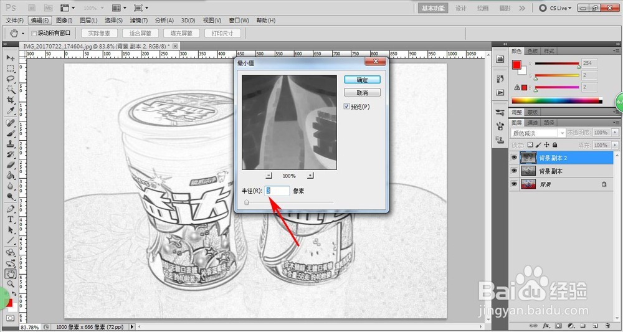
Task: Open the Layers panel options menu
Action: click(x=617, y=123)
